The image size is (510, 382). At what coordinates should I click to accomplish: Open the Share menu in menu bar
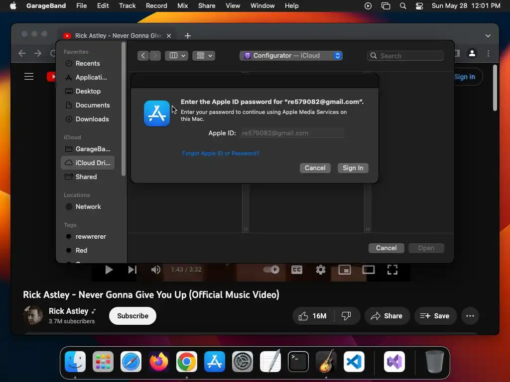pos(207,6)
